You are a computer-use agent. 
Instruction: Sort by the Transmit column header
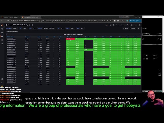pyautogui.click(x=135, y=37)
